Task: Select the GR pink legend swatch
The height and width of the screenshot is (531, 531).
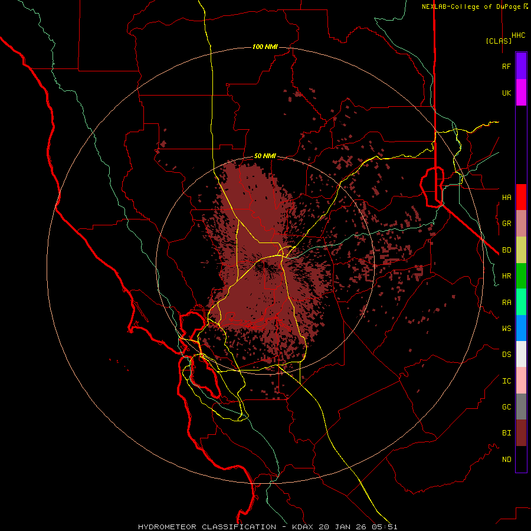Action: pos(521,224)
